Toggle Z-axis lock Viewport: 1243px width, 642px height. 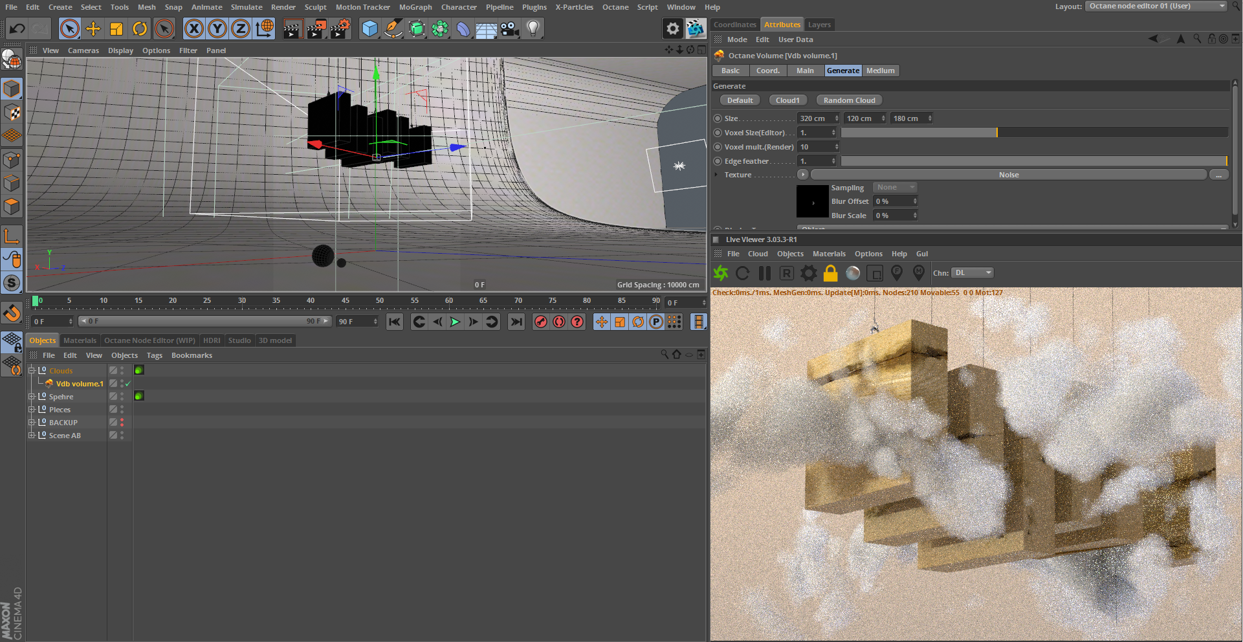[241, 28]
